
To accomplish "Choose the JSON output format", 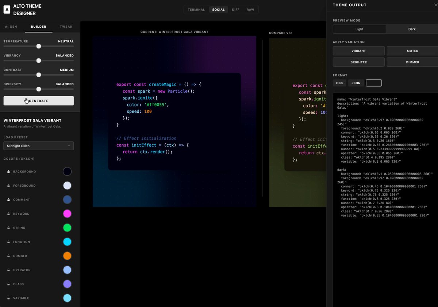I will [x=356, y=83].
